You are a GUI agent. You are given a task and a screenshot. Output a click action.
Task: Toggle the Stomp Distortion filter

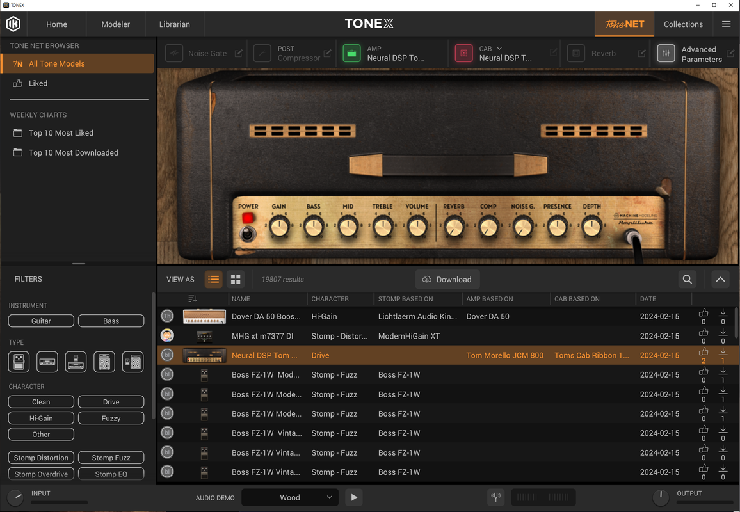41,458
